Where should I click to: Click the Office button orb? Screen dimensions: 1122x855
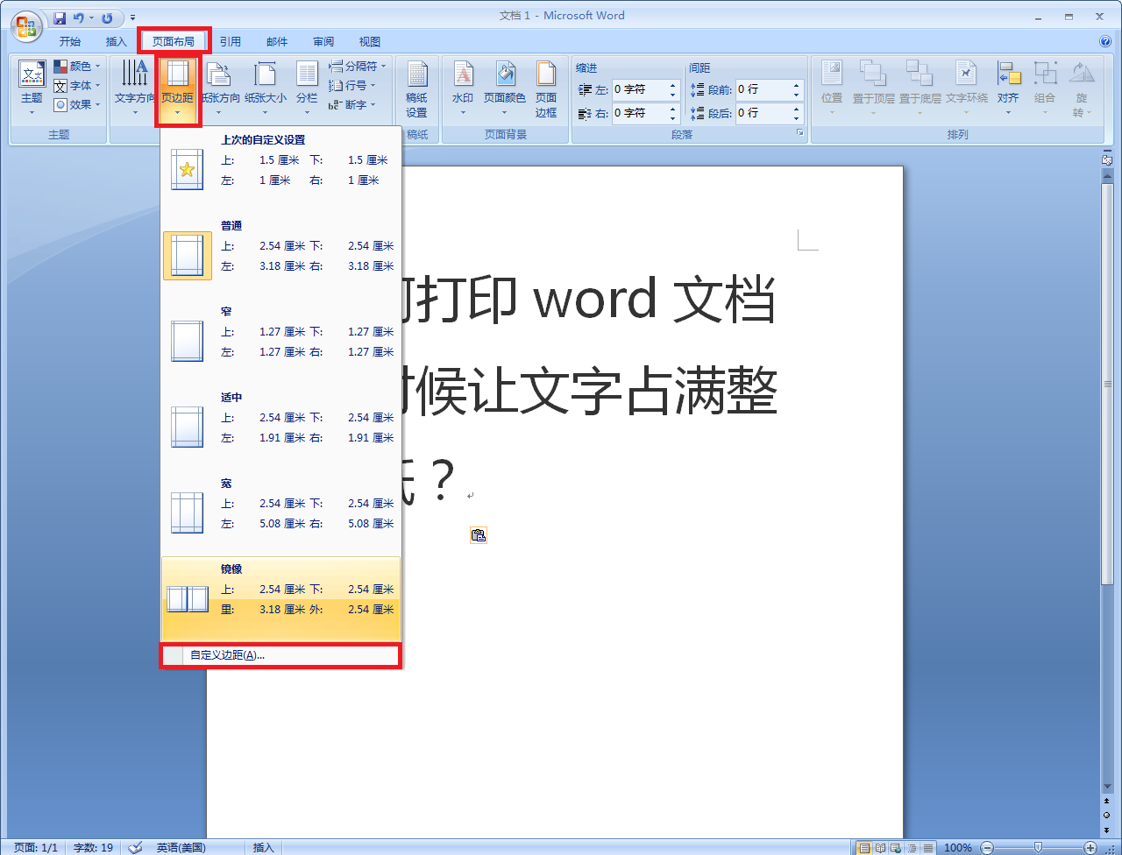point(26,26)
